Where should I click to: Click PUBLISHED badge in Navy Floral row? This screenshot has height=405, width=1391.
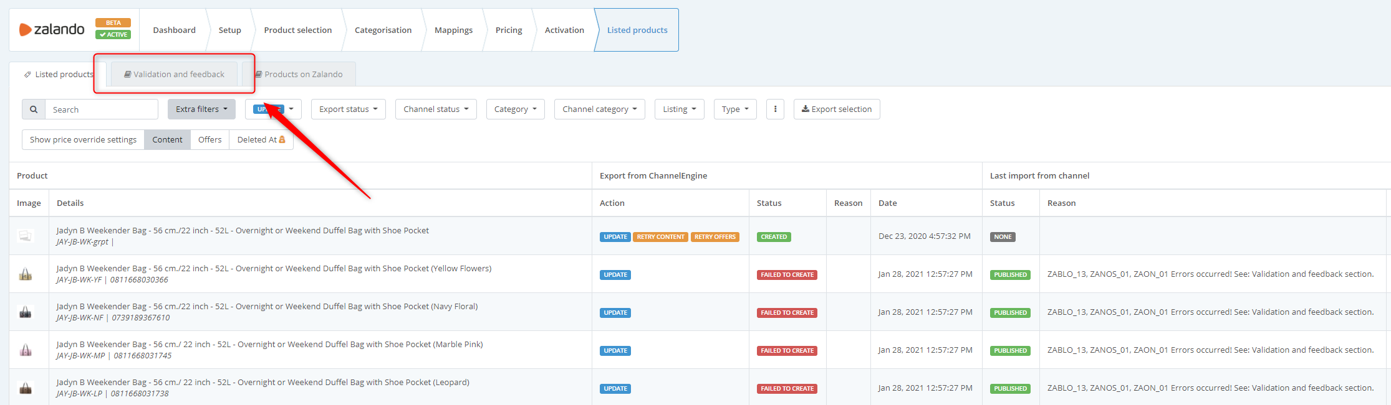(1010, 312)
